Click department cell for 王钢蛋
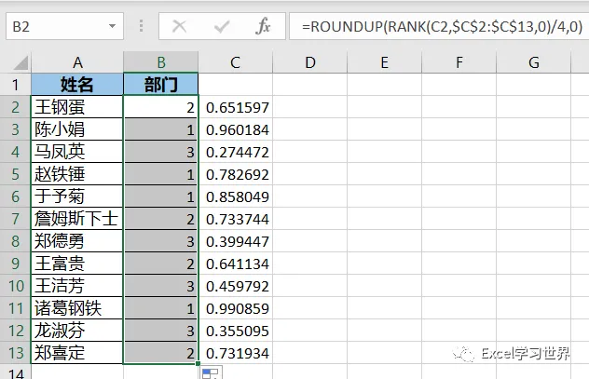Screen dimensions: 589x379 (161, 107)
